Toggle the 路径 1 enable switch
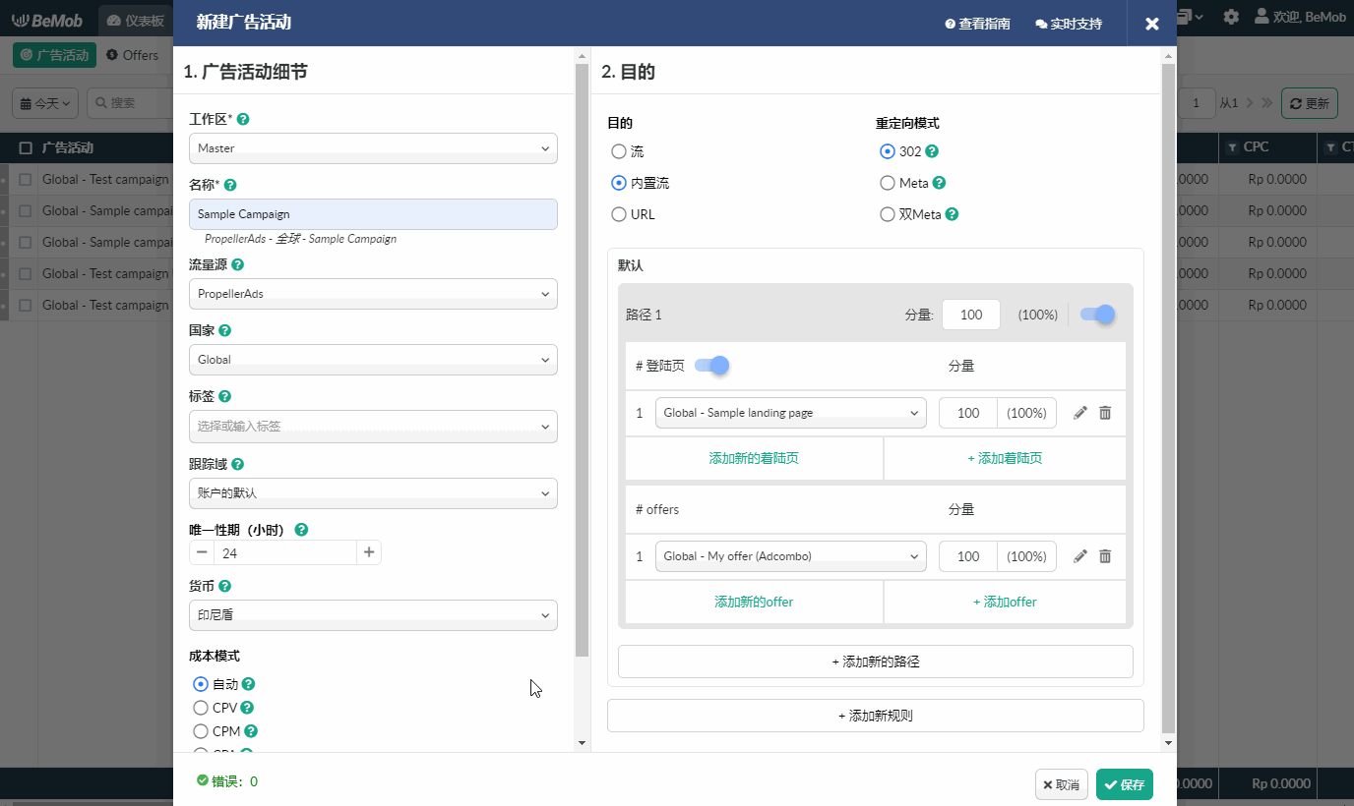Image resolution: width=1354 pixels, height=806 pixels. (x=1098, y=315)
